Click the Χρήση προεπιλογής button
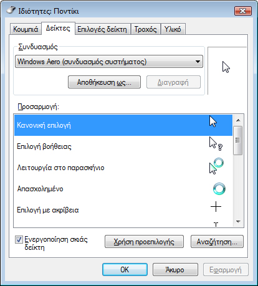The height and width of the screenshot is (286, 258). coord(144,242)
